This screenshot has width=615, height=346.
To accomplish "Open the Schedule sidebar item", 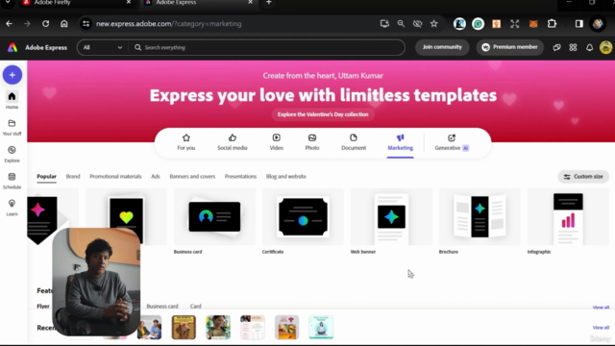I will pyautogui.click(x=12, y=181).
